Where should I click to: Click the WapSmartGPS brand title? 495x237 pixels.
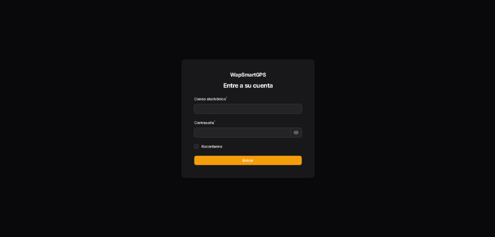(x=248, y=75)
